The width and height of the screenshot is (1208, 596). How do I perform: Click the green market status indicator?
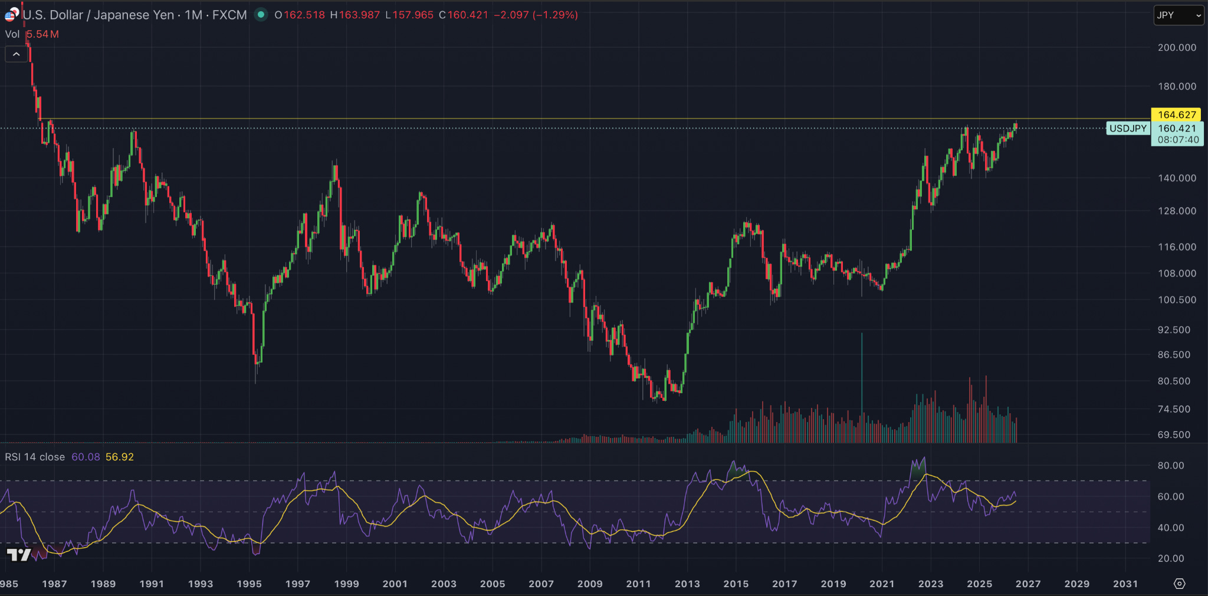pyautogui.click(x=261, y=15)
